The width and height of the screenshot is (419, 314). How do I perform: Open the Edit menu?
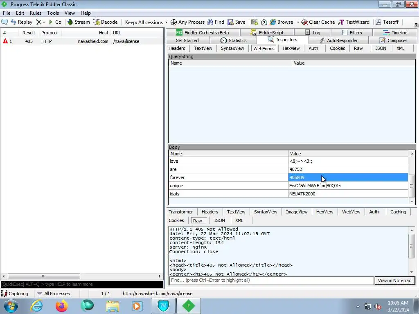20,13
